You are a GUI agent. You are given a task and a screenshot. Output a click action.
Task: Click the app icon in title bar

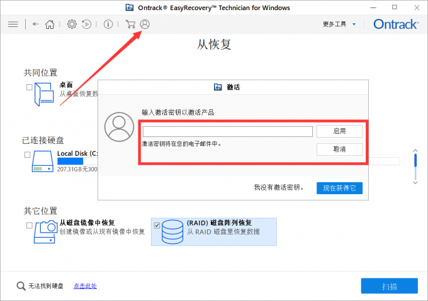(x=130, y=8)
